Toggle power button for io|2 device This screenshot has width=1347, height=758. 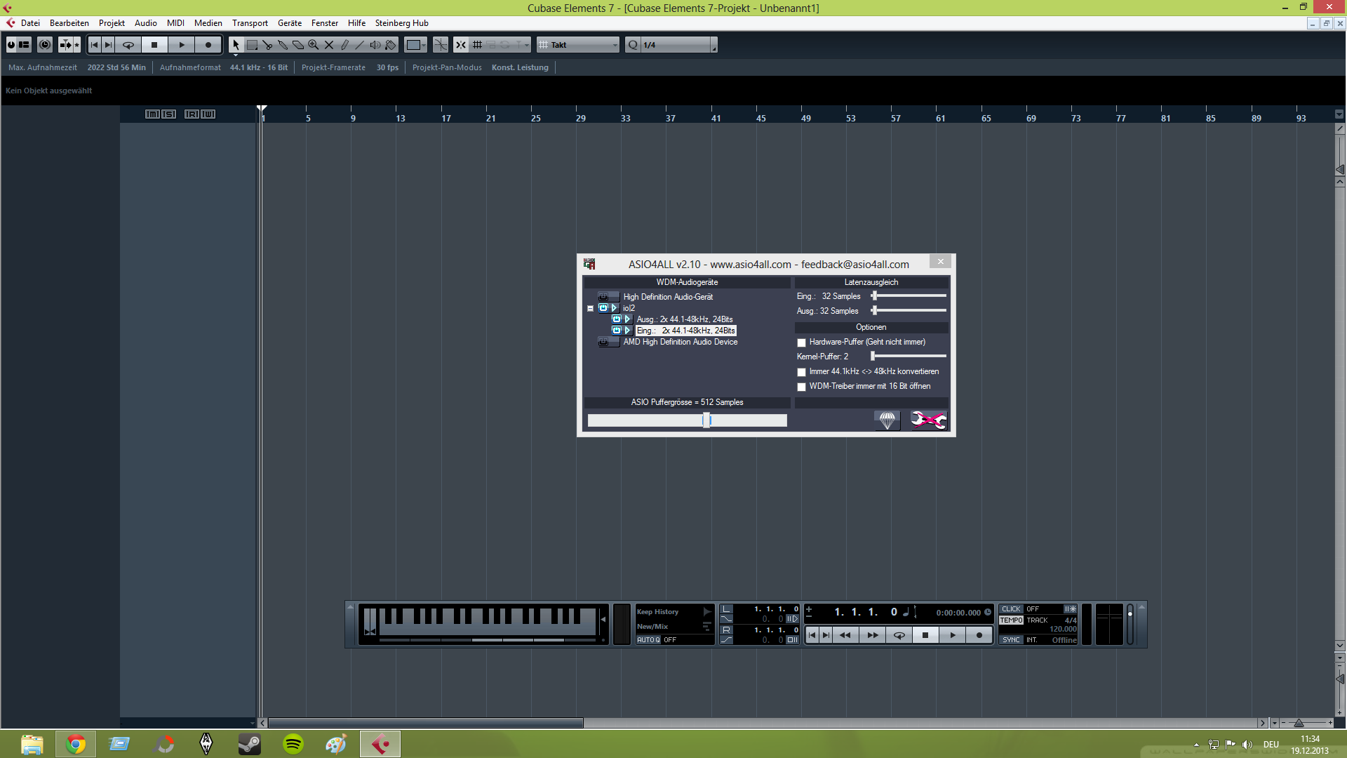click(x=603, y=308)
